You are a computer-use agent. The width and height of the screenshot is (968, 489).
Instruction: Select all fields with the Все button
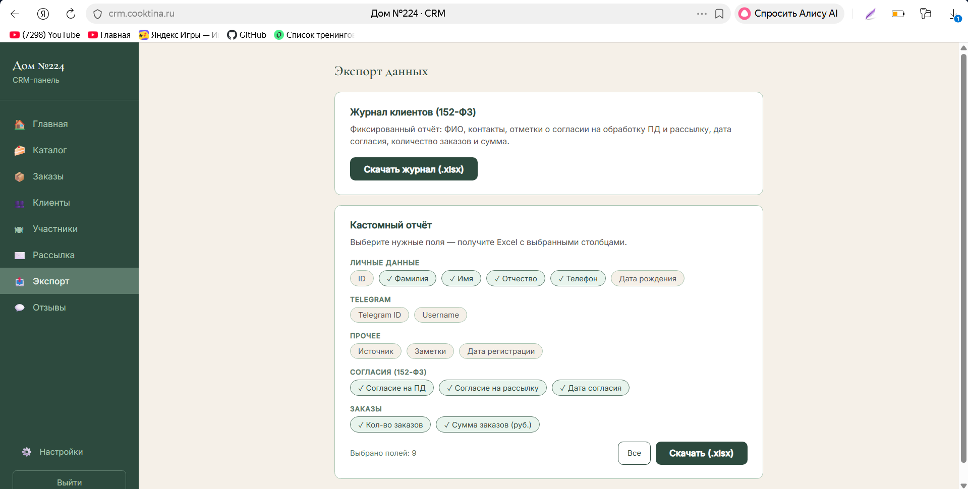click(x=634, y=453)
